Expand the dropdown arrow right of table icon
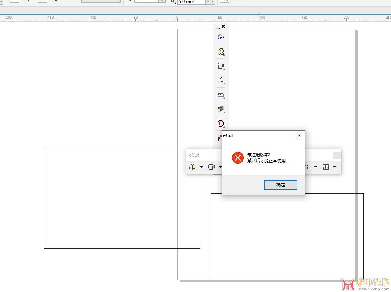Screen dimensions: 391x292 pos(335,167)
